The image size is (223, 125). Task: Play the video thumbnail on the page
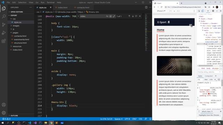(x=174, y=66)
